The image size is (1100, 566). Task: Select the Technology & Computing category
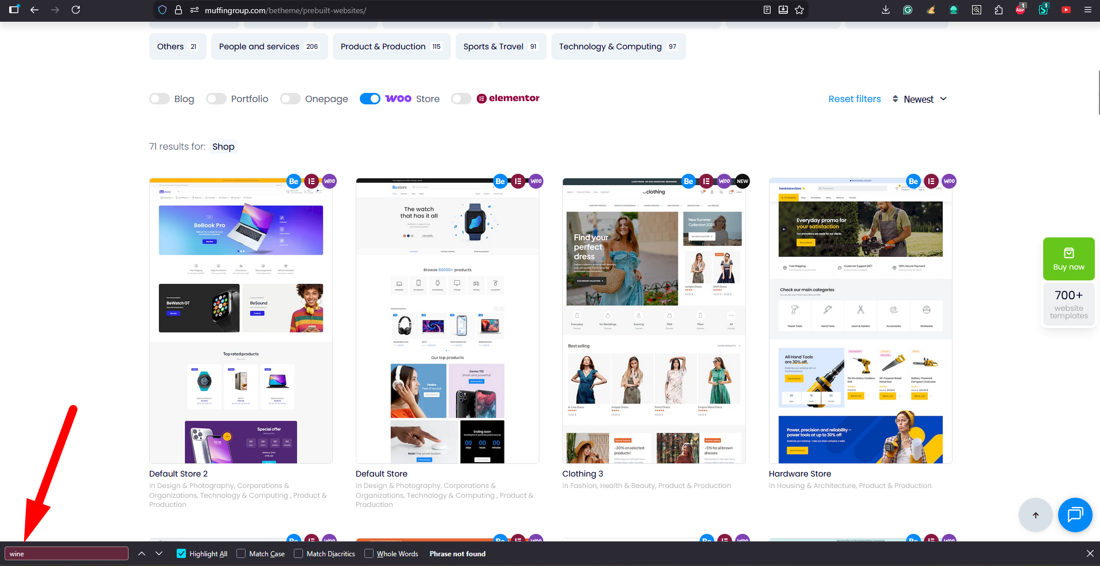coord(618,46)
